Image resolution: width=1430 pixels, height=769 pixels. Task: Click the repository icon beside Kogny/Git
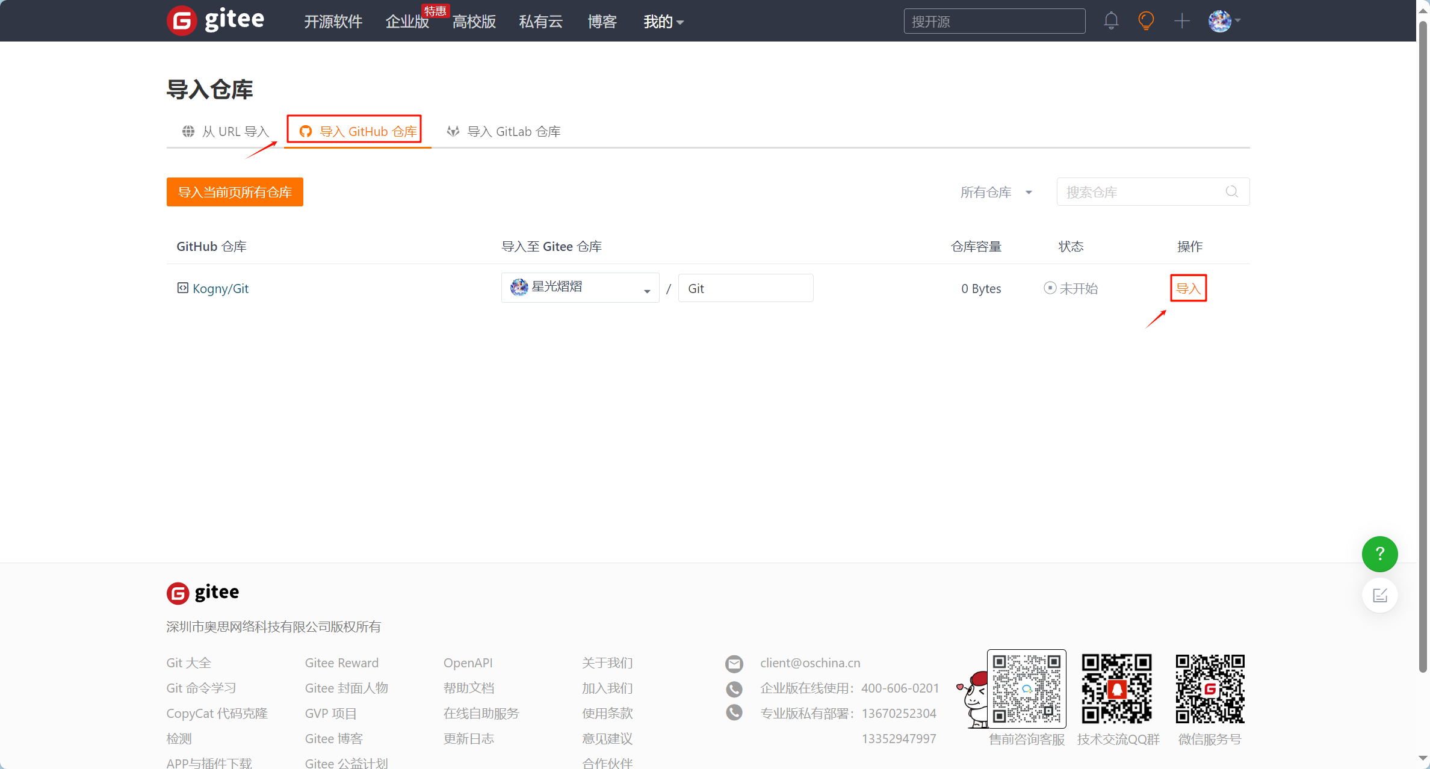tap(182, 288)
